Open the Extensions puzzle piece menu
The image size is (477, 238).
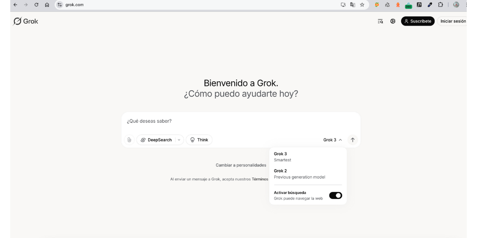point(440,5)
